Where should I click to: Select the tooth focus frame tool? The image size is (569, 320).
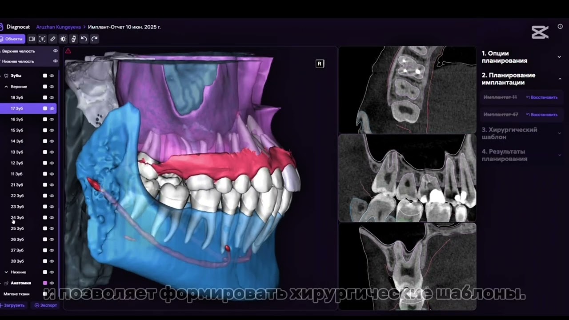pos(42,39)
